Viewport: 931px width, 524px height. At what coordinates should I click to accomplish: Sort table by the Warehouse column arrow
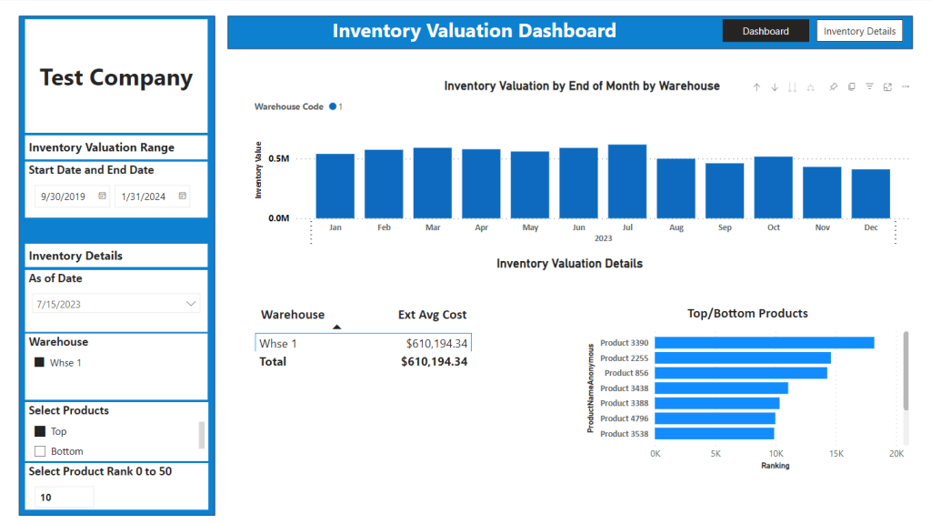336,327
